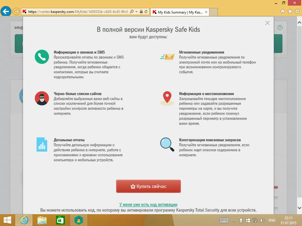Close the Kaspersky Safe Kids dialog
The image size is (302, 226).
pos(267,23)
